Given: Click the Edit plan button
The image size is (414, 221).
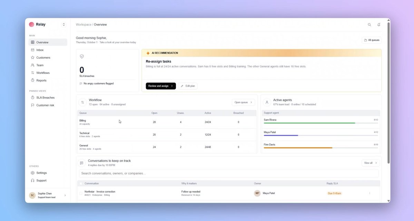Looking at the screenshot, I should pos(188,86).
